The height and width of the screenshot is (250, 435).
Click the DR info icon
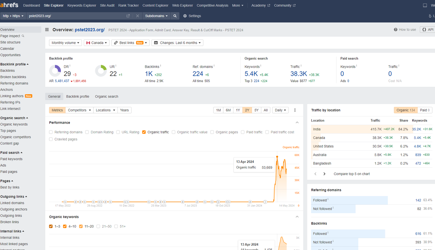tap(70, 66)
